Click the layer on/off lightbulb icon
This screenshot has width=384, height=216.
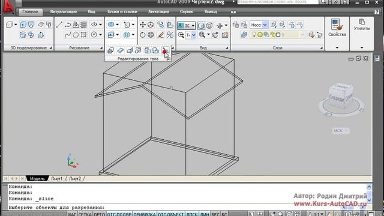pos(254,35)
